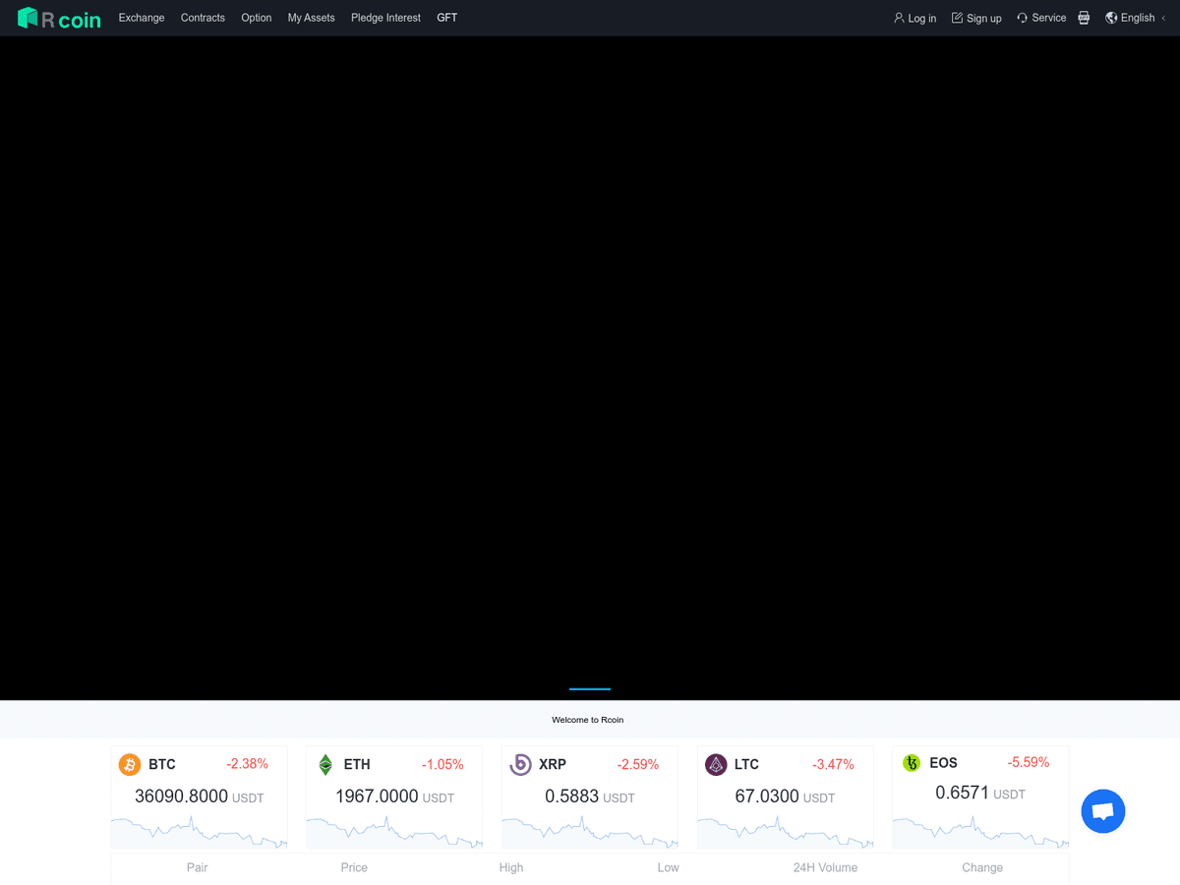Click the Litecoin coin icon
Viewport: 1180px width, 885px height.
point(716,764)
